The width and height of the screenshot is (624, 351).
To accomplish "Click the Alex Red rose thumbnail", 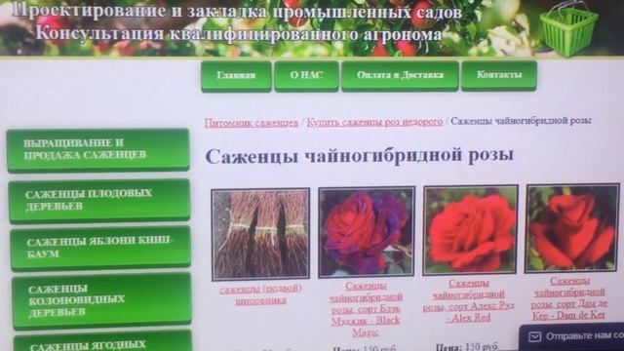I will [471, 230].
